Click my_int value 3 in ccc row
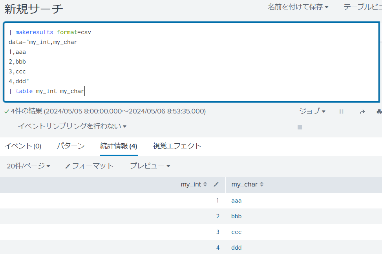Screen dimensions: 382x254 218,232
